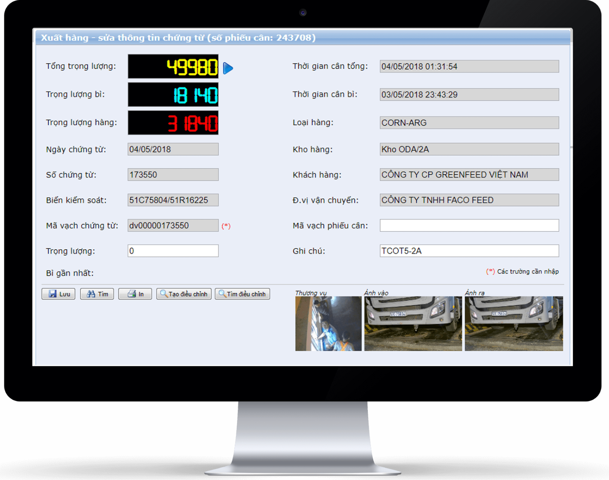Click the Số chứng từ field
The width and height of the screenshot is (609, 480).
point(173,175)
